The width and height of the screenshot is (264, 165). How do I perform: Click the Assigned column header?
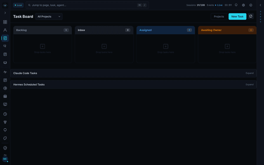166,30
